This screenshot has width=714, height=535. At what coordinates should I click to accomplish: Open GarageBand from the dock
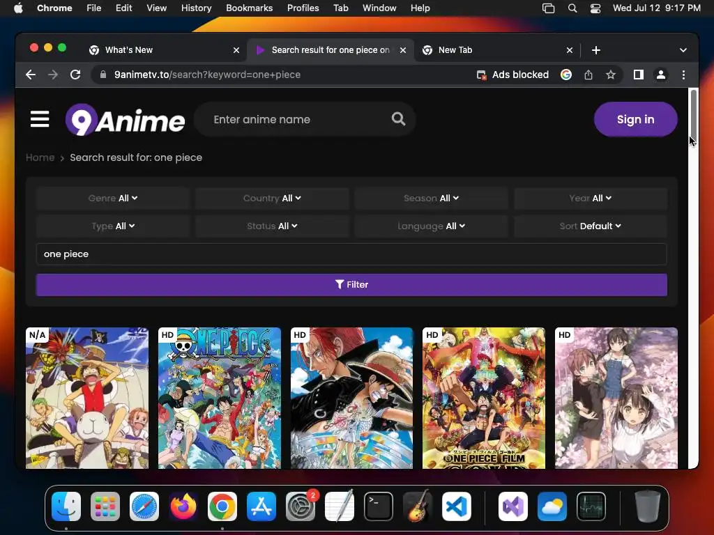tap(418, 506)
